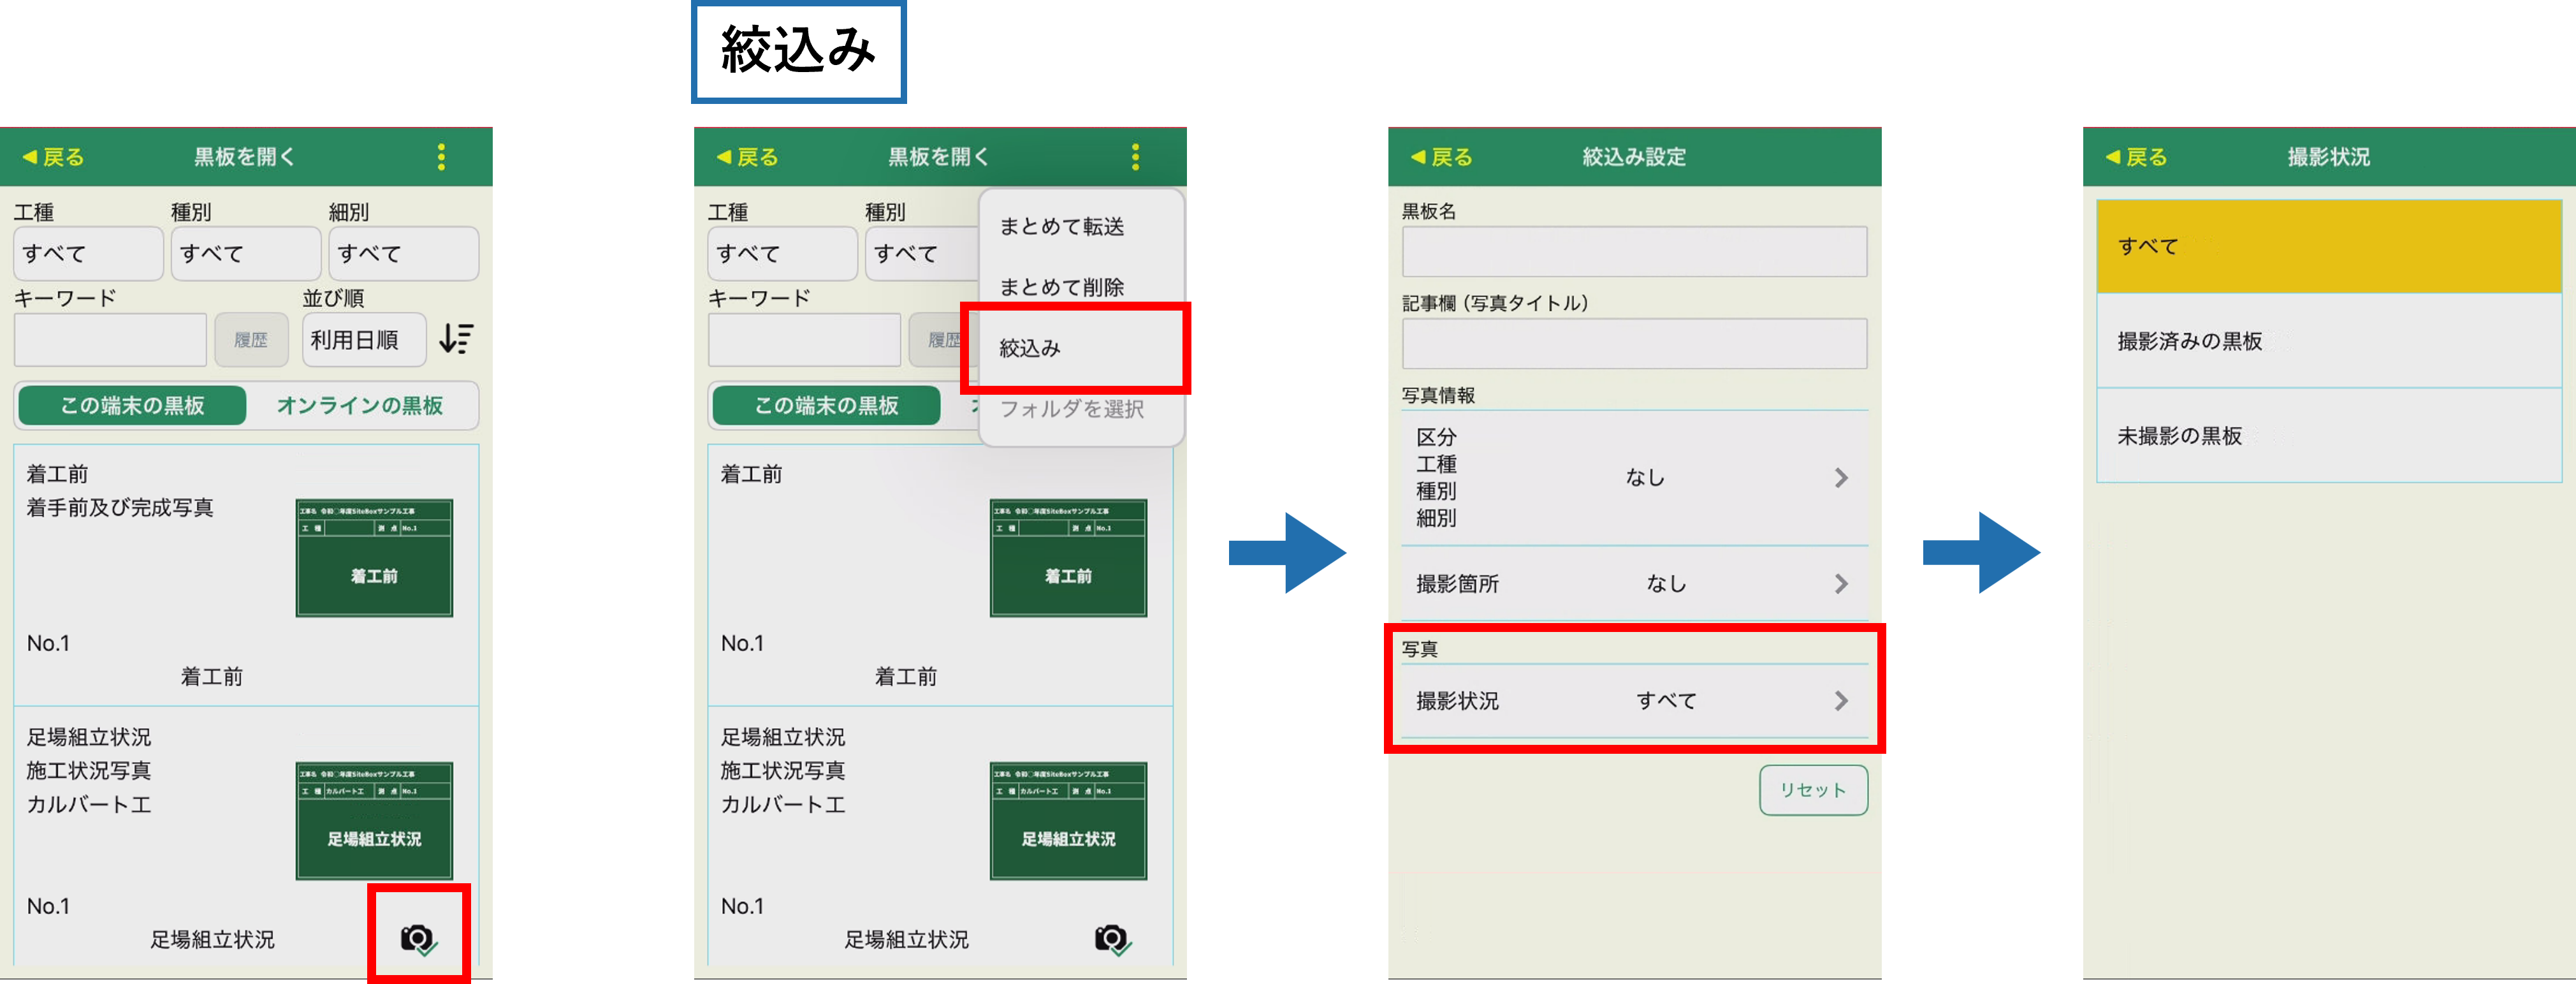Go back from 絞込み設定 screen
The height and width of the screenshot is (984, 2576).
click(1441, 157)
